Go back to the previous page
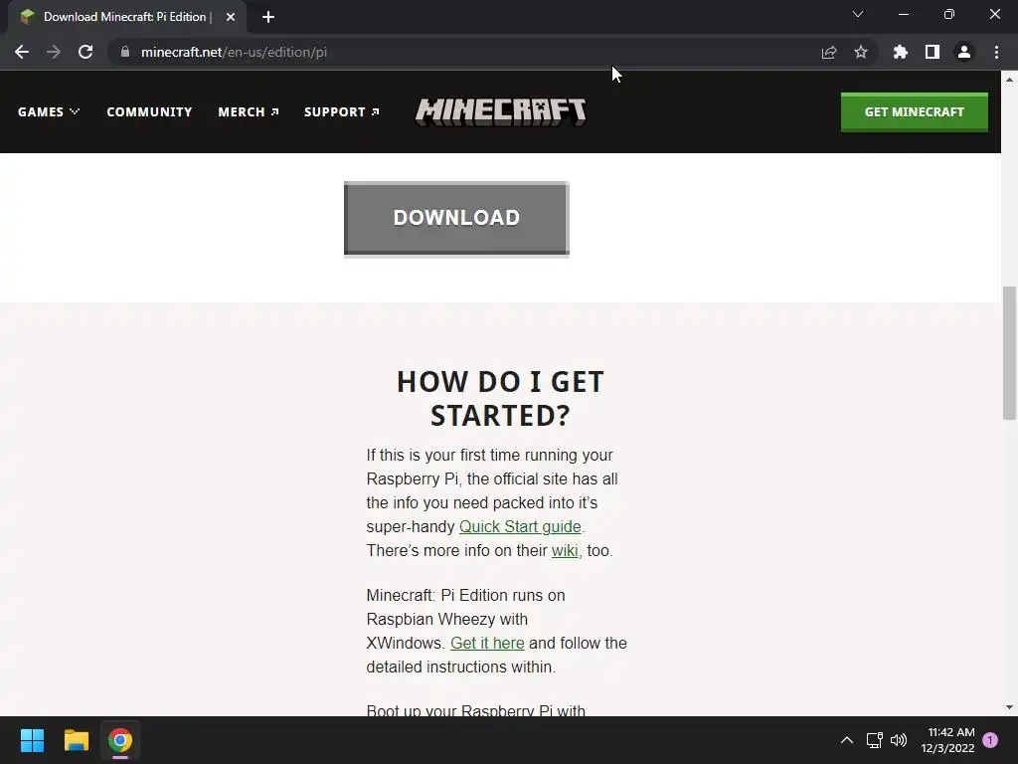The height and width of the screenshot is (764, 1018). 22,52
